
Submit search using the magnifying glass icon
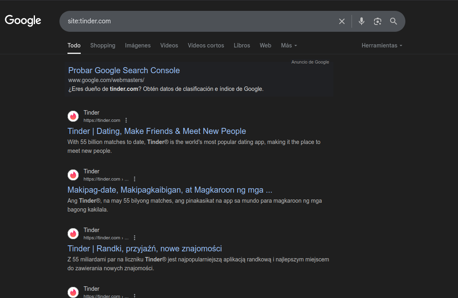(393, 21)
